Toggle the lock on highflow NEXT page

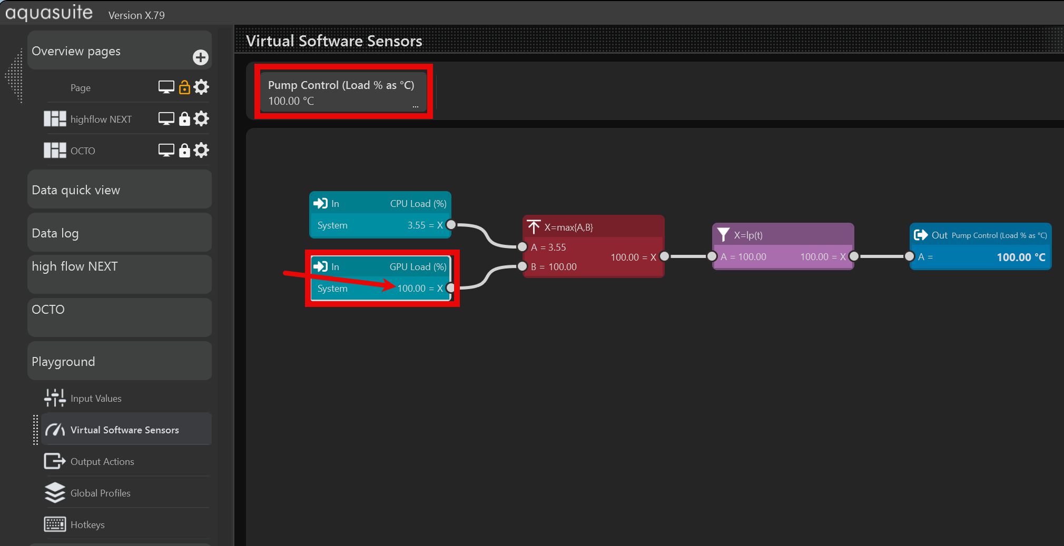(x=184, y=119)
